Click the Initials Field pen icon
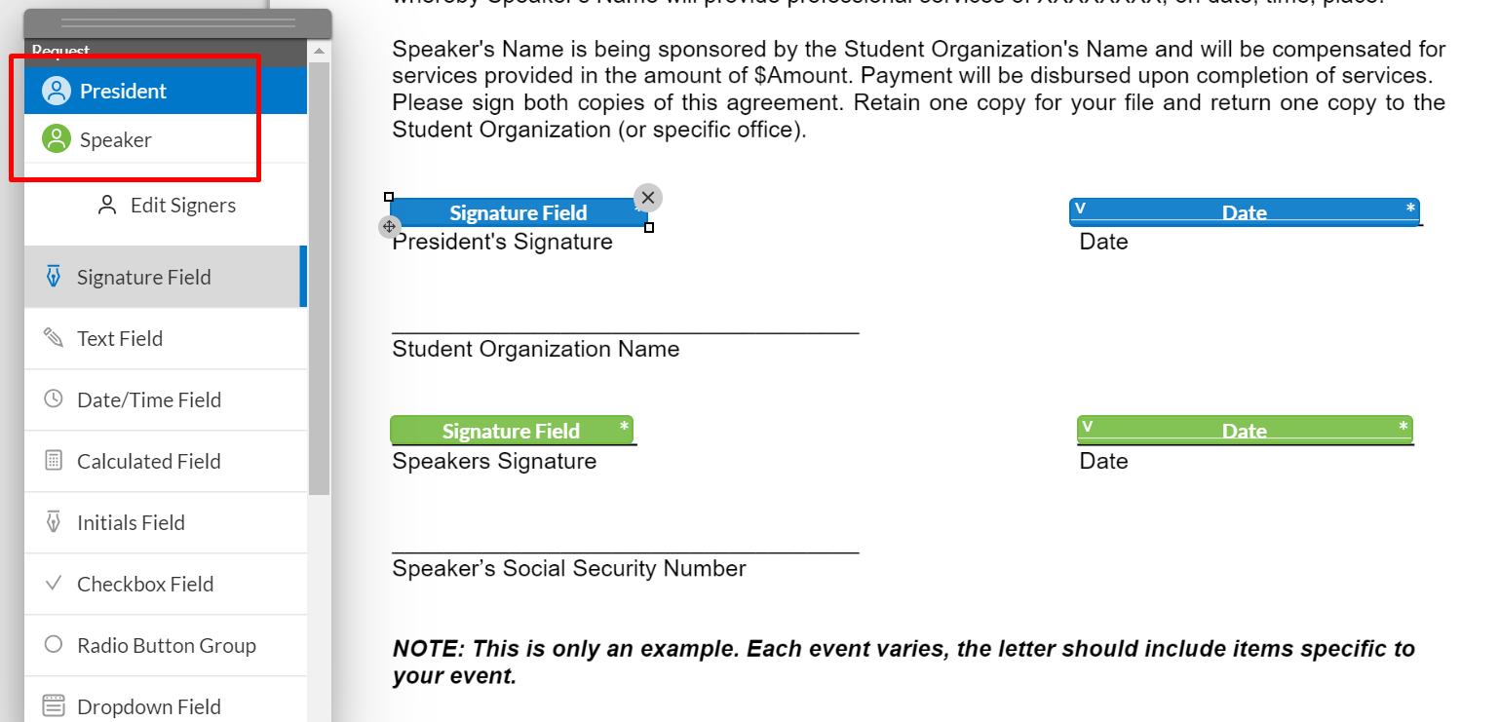Screen dimensions: 1499x722 coord(54,522)
